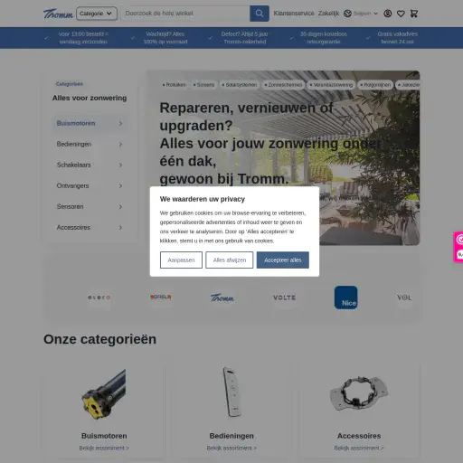
Task: Select the Screens tag chip
Action: pos(203,85)
